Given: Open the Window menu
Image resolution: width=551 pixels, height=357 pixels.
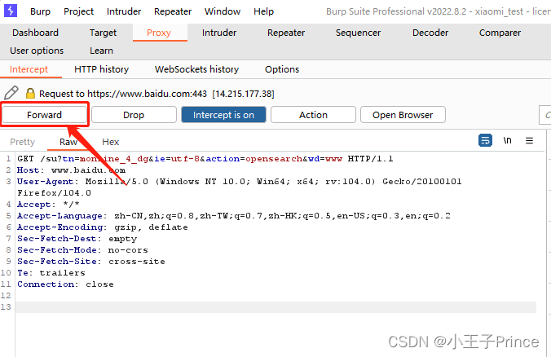Looking at the screenshot, I should (223, 11).
